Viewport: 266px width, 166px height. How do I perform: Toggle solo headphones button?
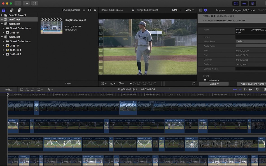pos(245,89)
